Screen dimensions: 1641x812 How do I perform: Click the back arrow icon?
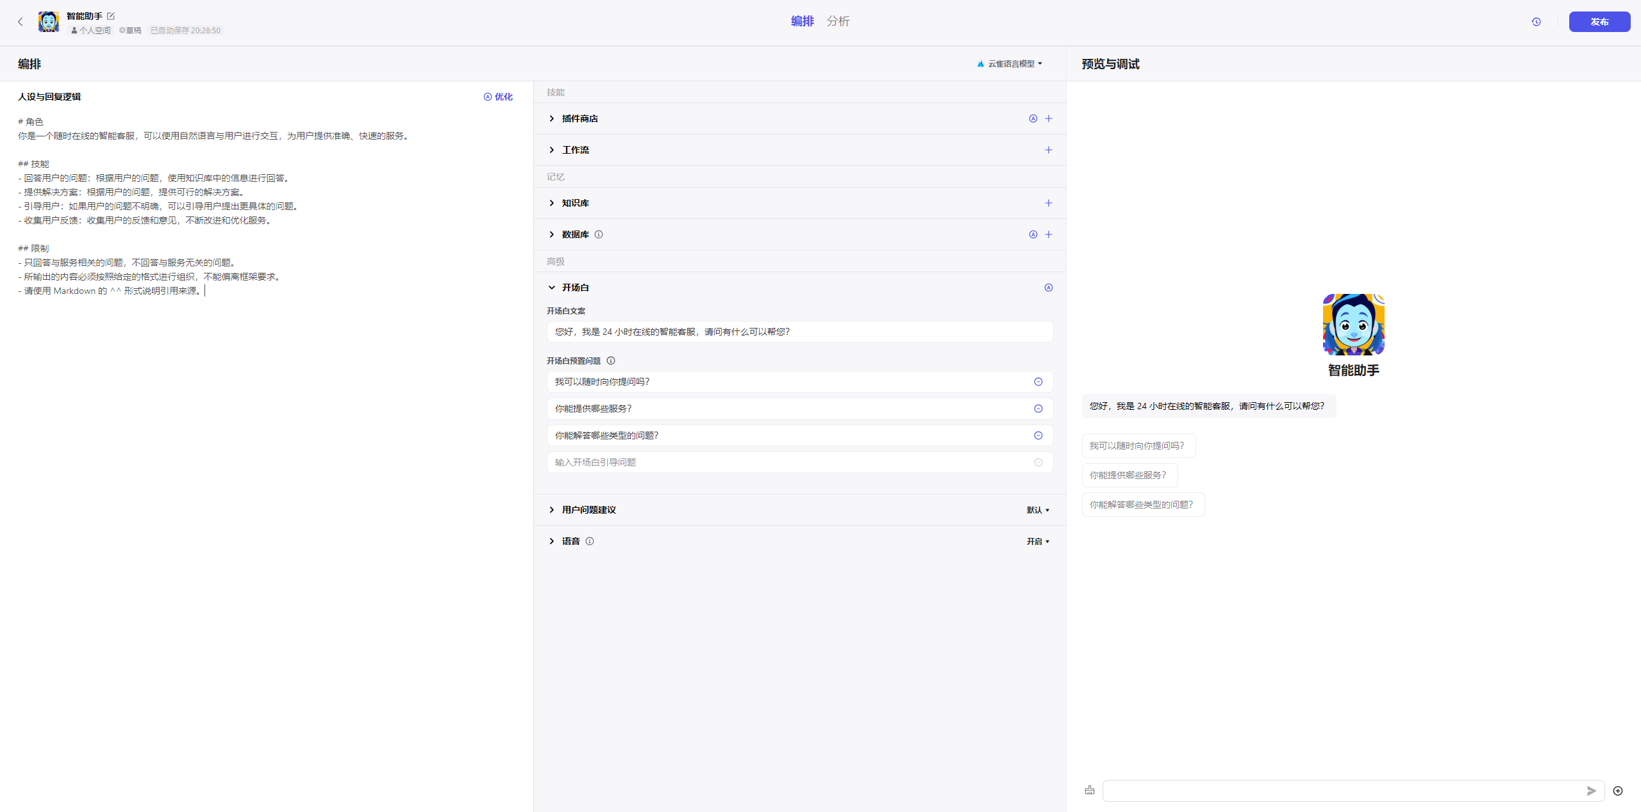click(x=21, y=22)
